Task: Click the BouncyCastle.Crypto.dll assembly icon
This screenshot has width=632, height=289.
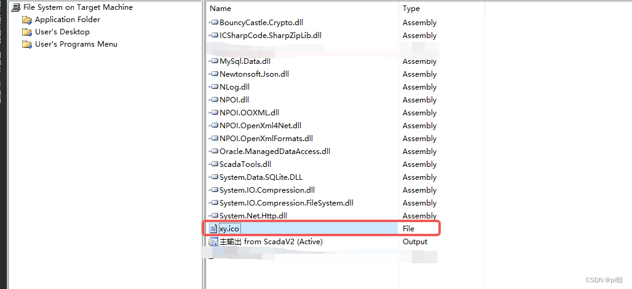Action: pyautogui.click(x=213, y=23)
